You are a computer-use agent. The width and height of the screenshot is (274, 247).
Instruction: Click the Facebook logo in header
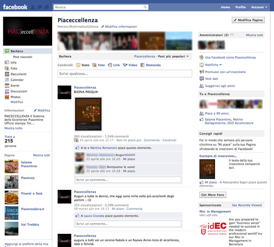tap(15, 7)
